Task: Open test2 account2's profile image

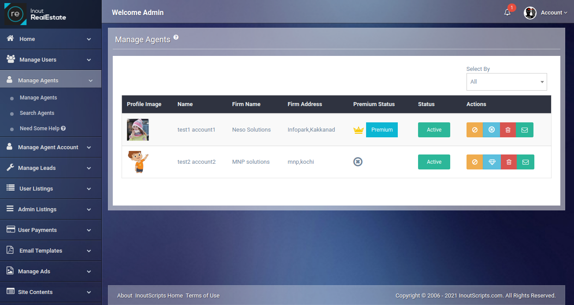Action: [138, 162]
